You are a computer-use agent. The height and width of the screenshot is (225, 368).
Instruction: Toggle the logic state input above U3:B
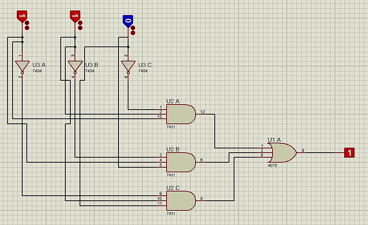tap(75, 16)
